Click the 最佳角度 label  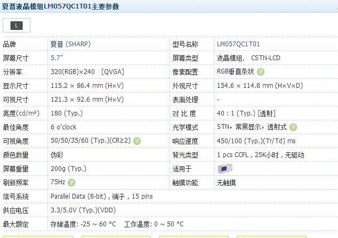point(15,127)
